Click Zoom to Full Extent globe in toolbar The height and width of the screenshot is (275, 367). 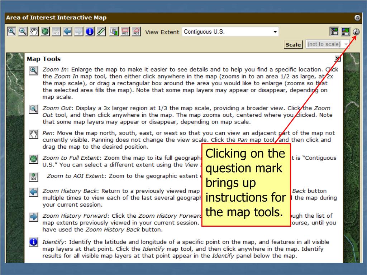point(45,32)
